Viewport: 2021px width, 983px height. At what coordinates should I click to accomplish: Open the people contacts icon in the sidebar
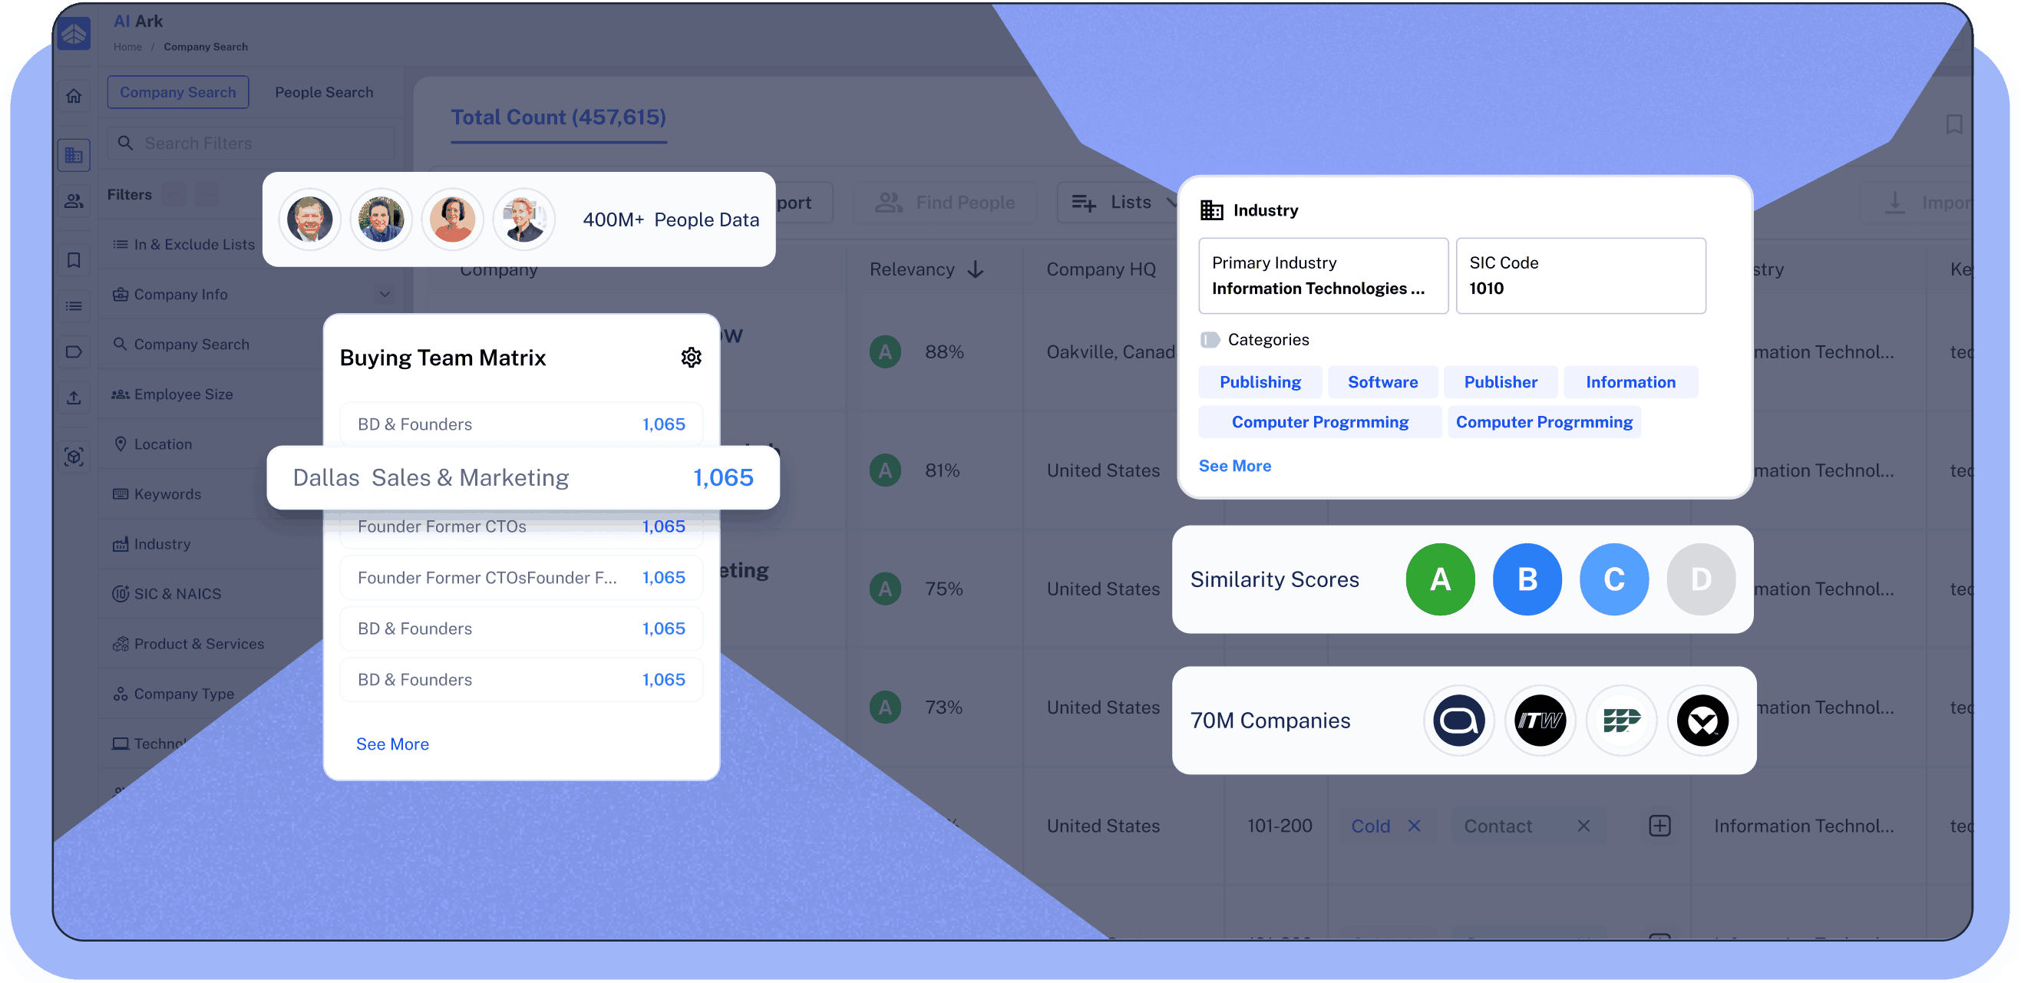[x=74, y=202]
